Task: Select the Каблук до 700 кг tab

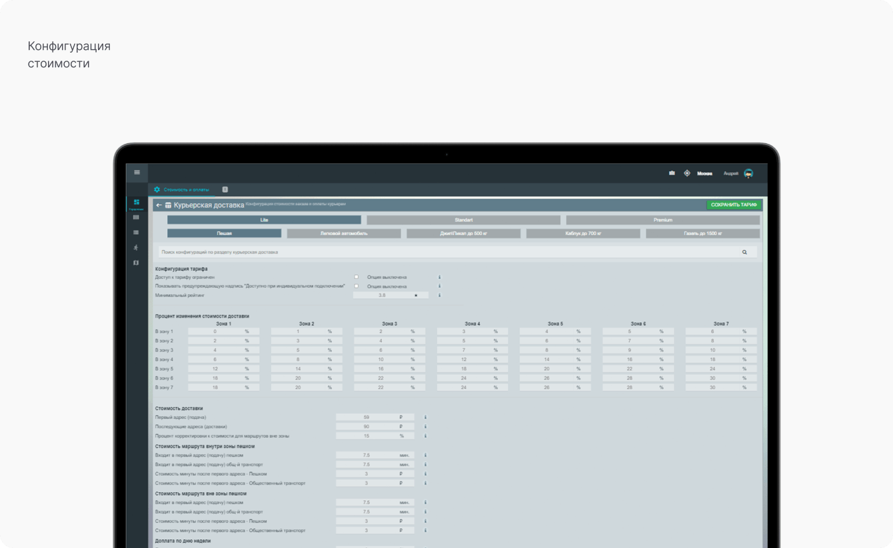Action: tap(583, 234)
